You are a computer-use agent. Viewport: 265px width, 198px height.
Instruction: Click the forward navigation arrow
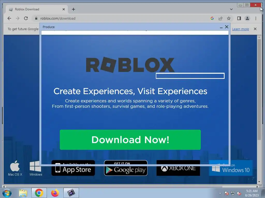point(18,18)
